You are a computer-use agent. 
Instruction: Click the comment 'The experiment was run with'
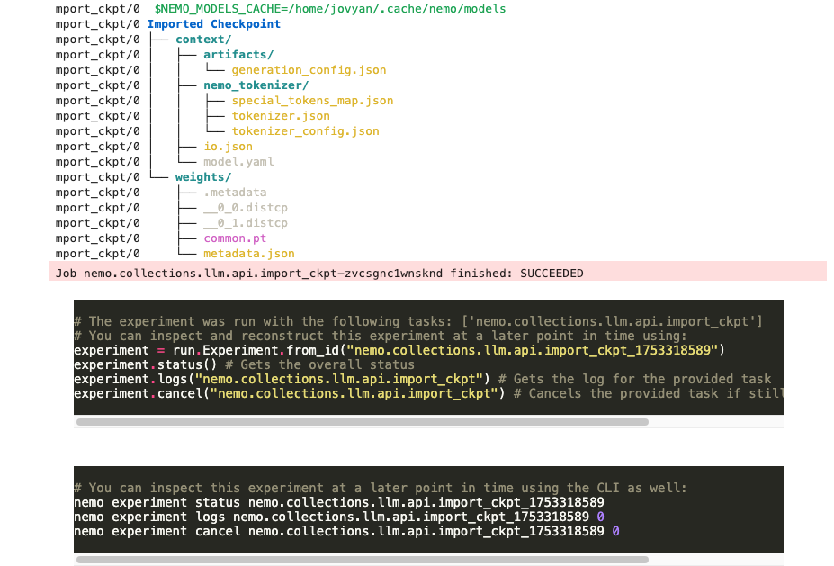(x=418, y=321)
